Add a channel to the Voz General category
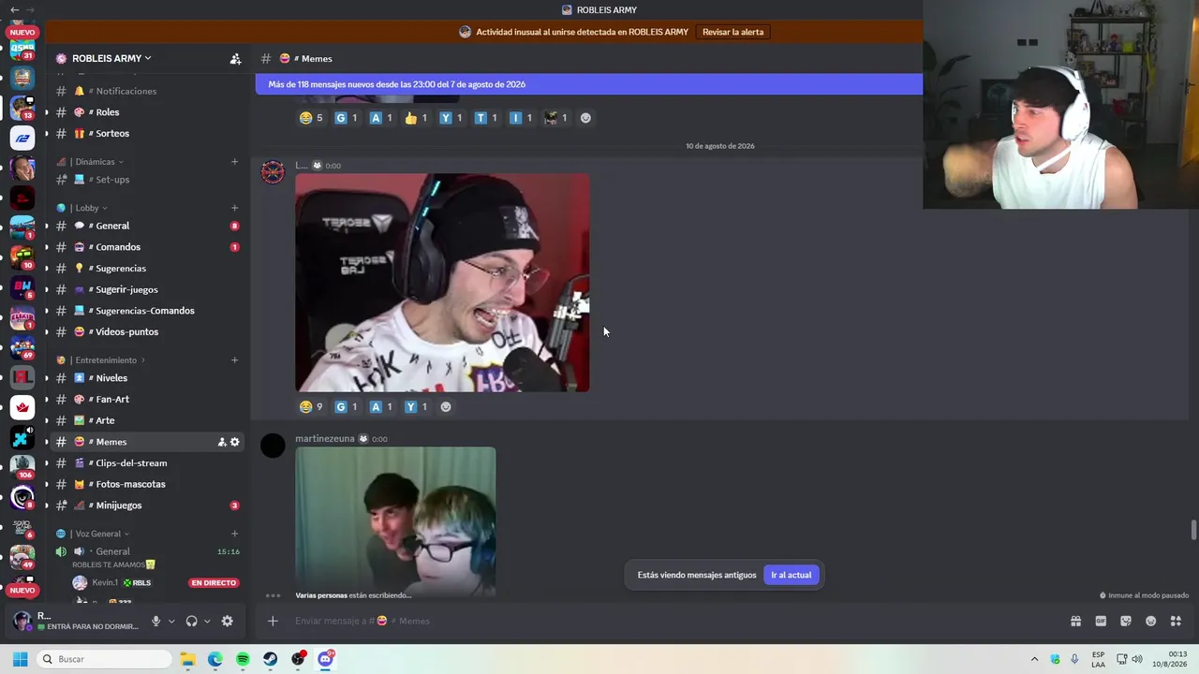 (234, 534)
